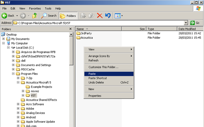Click the Move To toolbar icon
Image resolution: width=204 pixels, height=127 pixels.
click(83, 16)
